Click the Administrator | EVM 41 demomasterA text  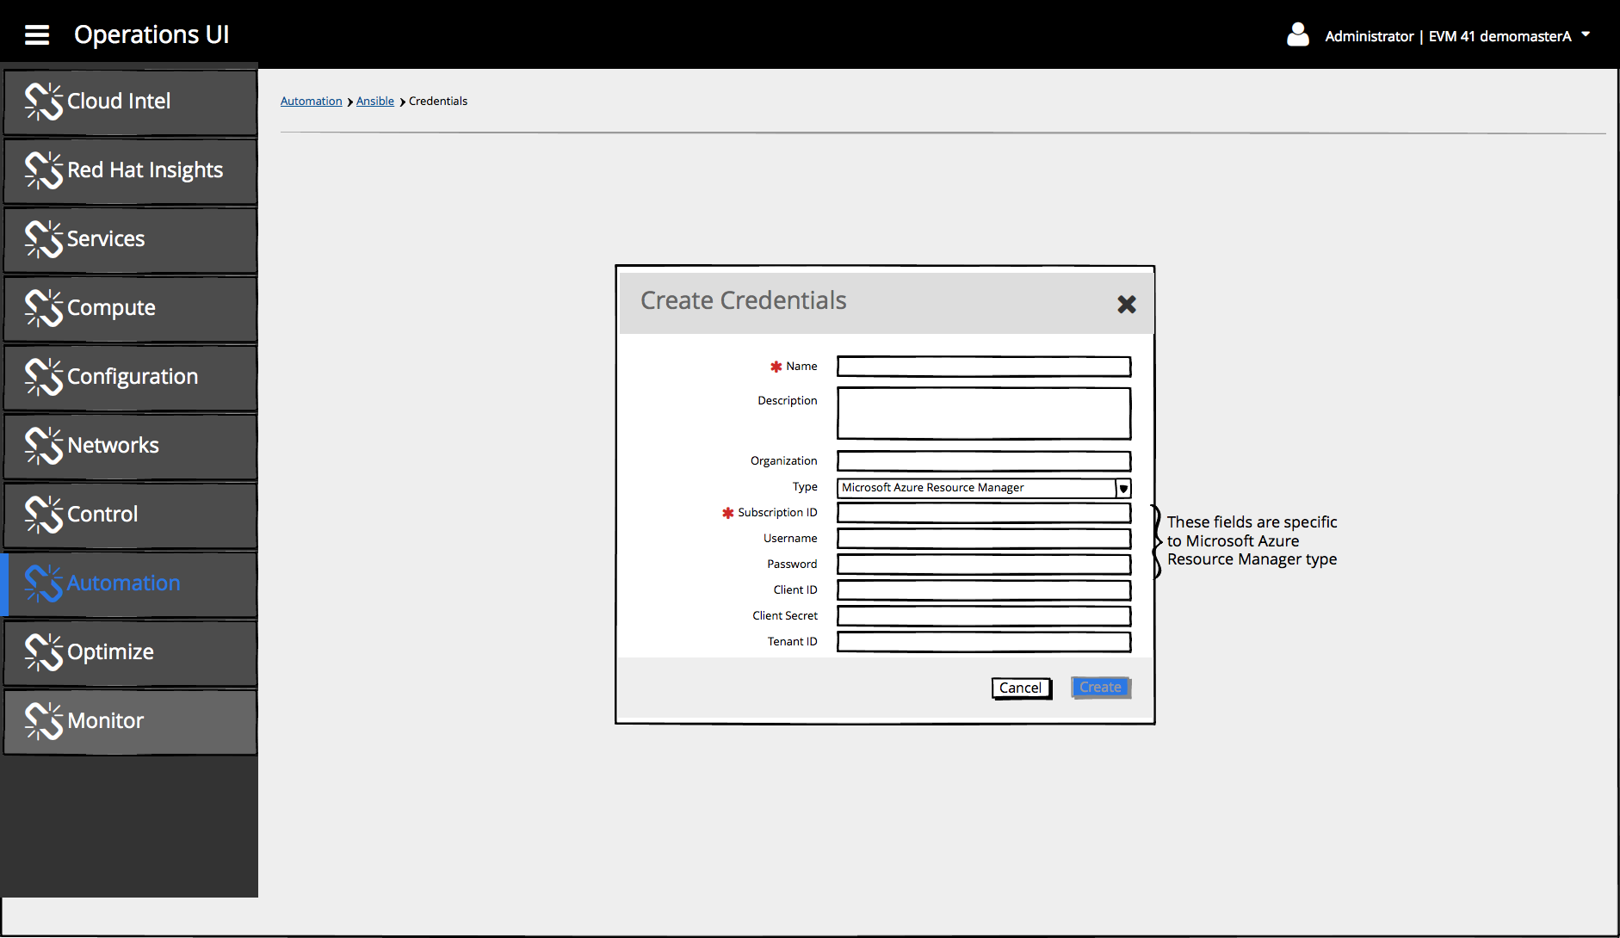click(1448, 36)
